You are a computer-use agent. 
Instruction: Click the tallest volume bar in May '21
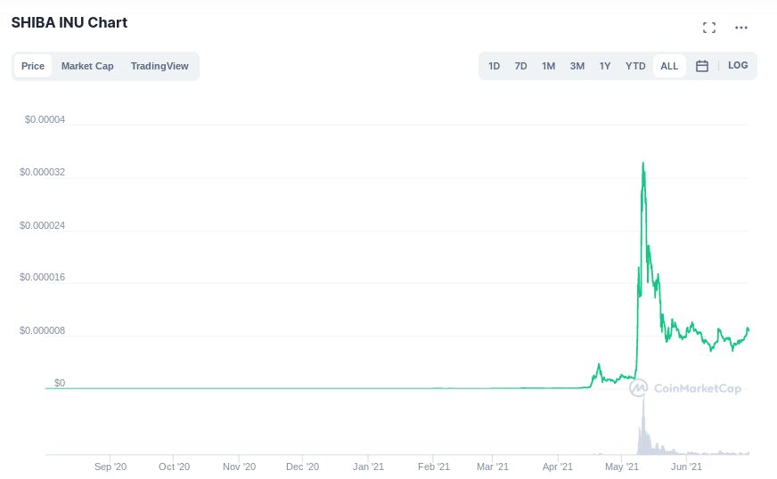click(643, 426)
